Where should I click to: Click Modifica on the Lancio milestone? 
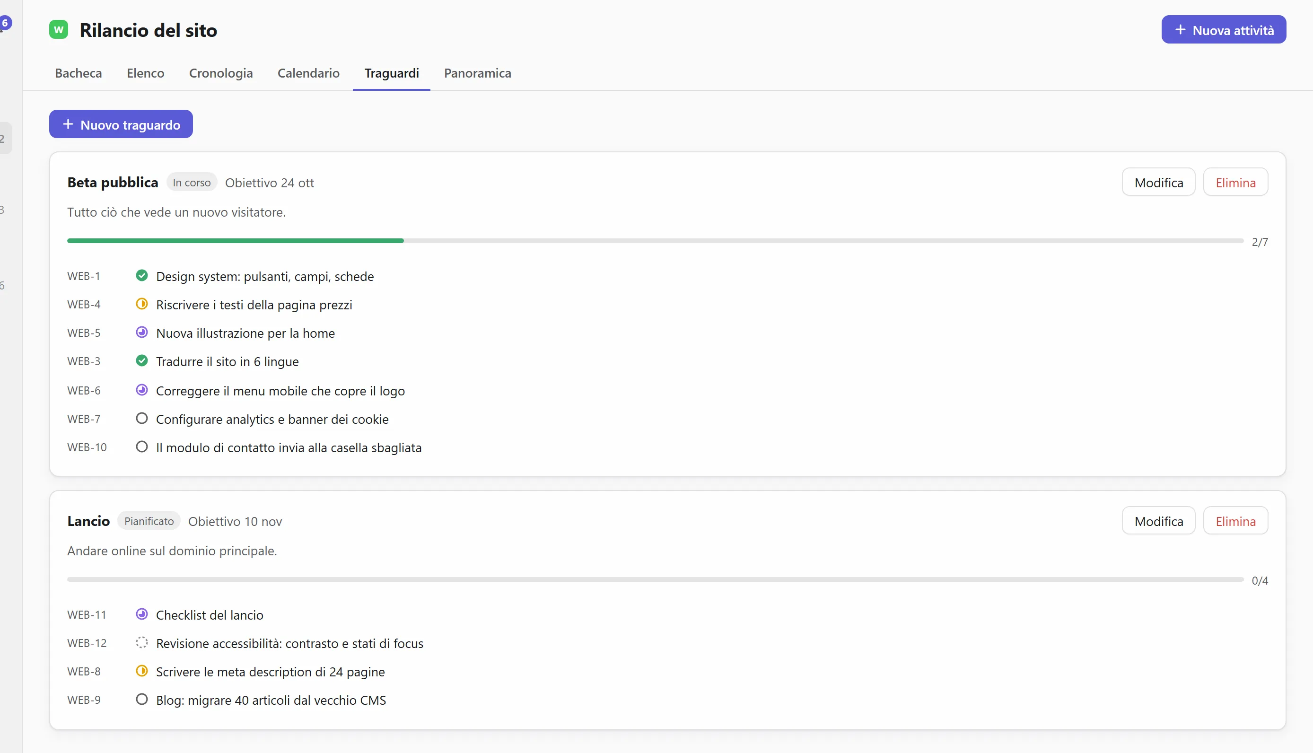pyautogui.click(x=1158, y=521)
